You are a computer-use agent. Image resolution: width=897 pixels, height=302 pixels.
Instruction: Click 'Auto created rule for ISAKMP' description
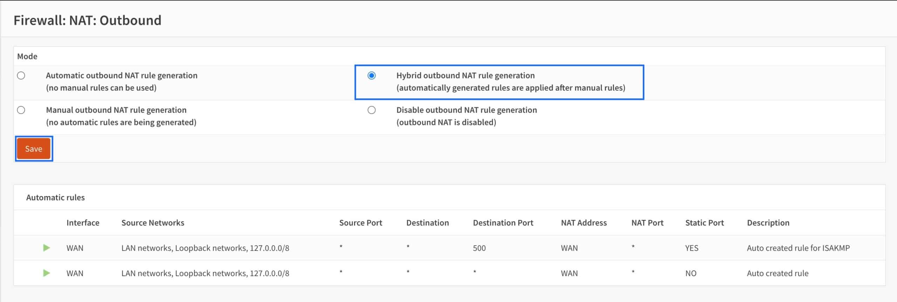(x=798, y=248)
